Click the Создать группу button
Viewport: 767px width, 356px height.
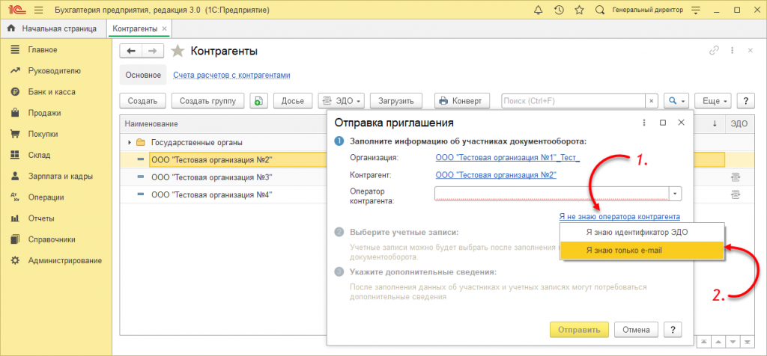(208, 101)
